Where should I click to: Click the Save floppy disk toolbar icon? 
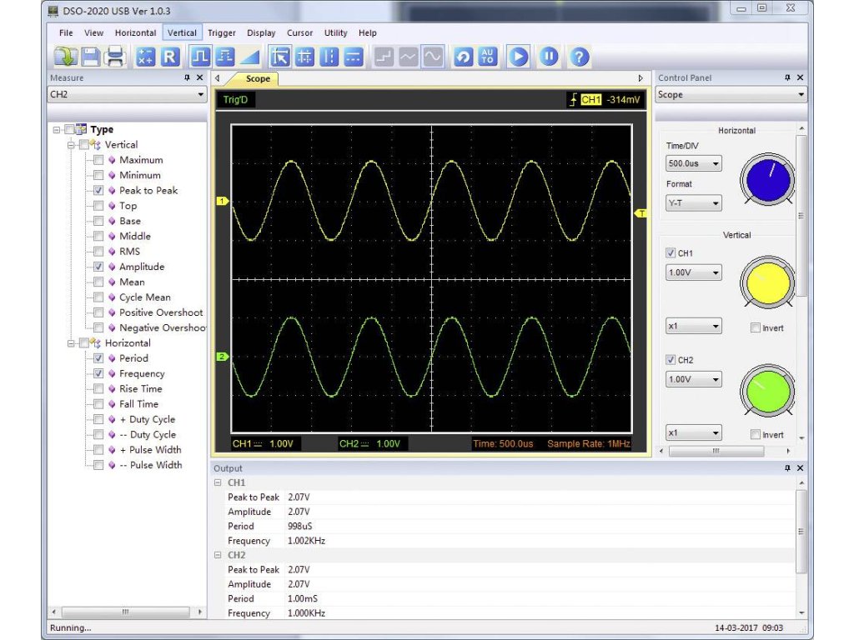[90, 57]
